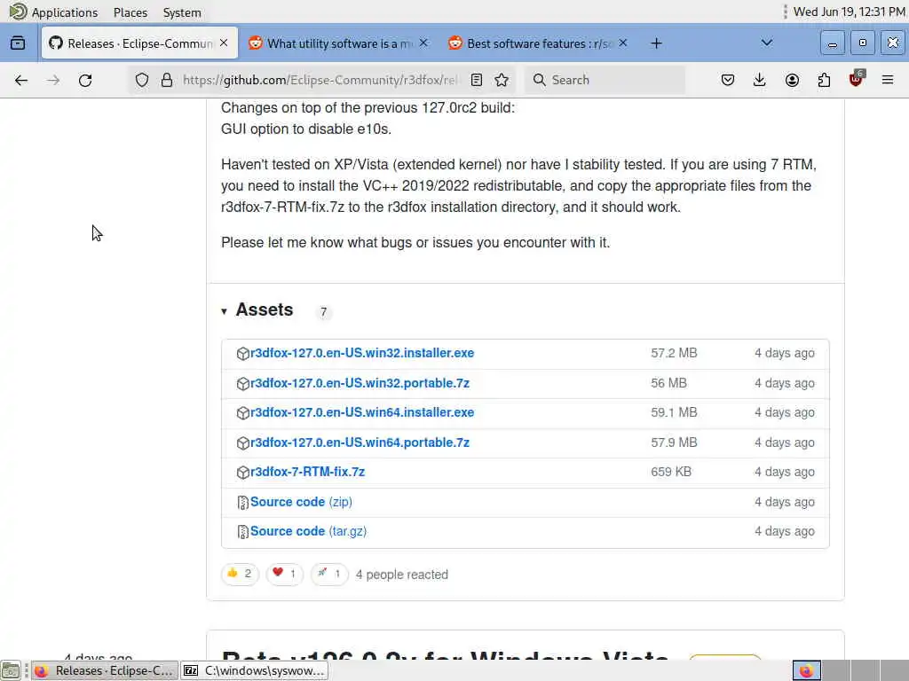Show site security padlock info
The image size is (909, 681).
pos(167,80)
